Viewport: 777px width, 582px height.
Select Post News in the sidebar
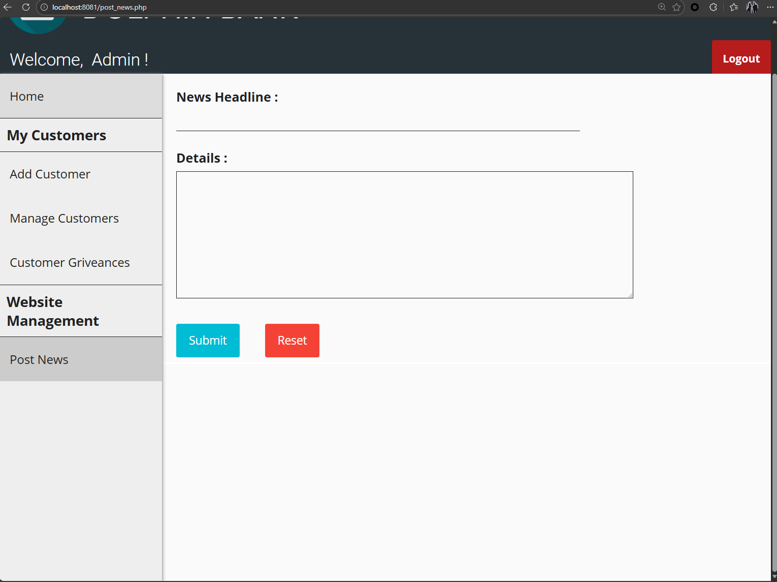[39, 360]
